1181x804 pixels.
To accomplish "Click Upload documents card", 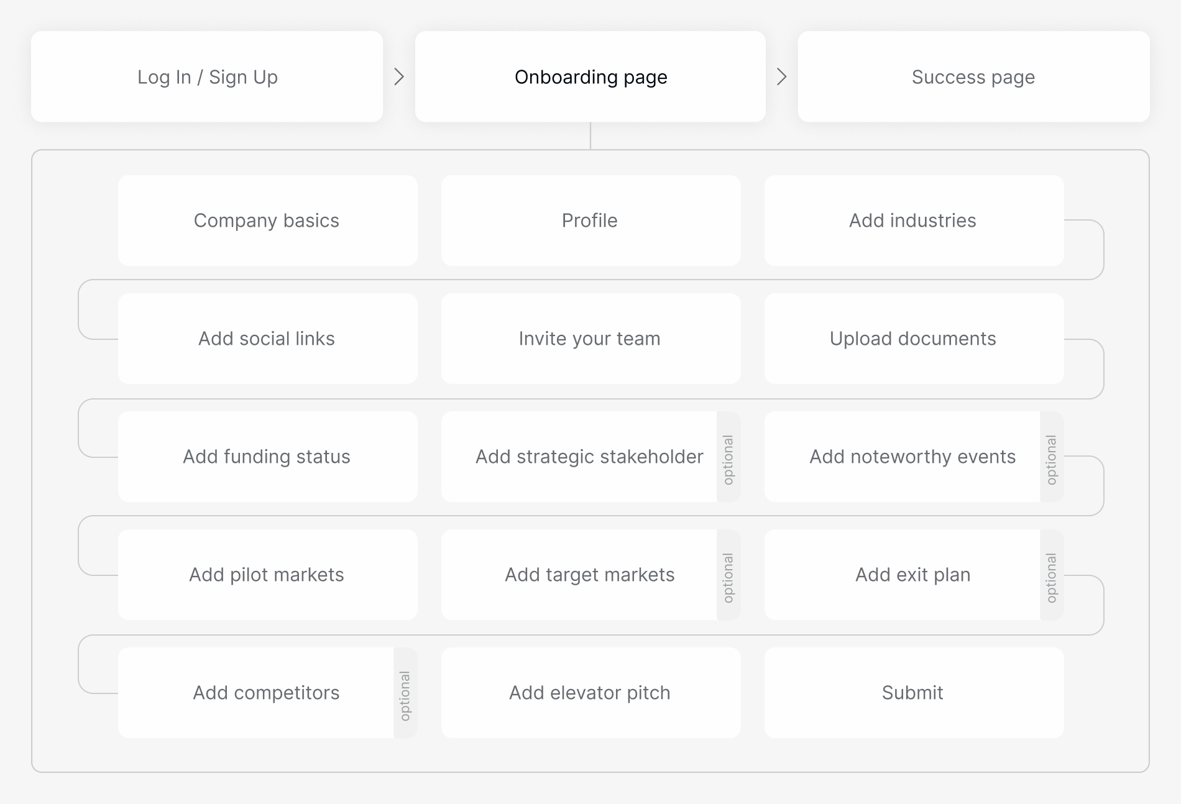I will [x=914, y=339].
